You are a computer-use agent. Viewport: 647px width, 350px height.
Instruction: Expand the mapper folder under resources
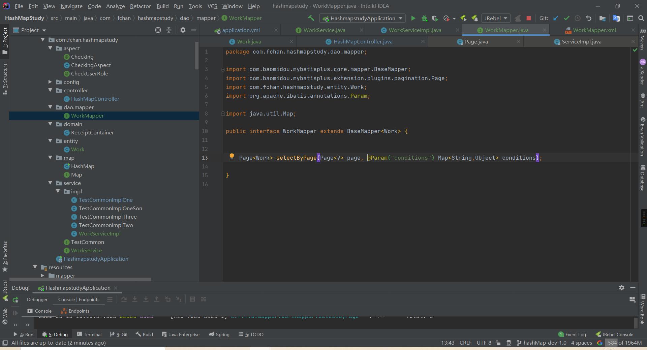(x=42, y=276)
